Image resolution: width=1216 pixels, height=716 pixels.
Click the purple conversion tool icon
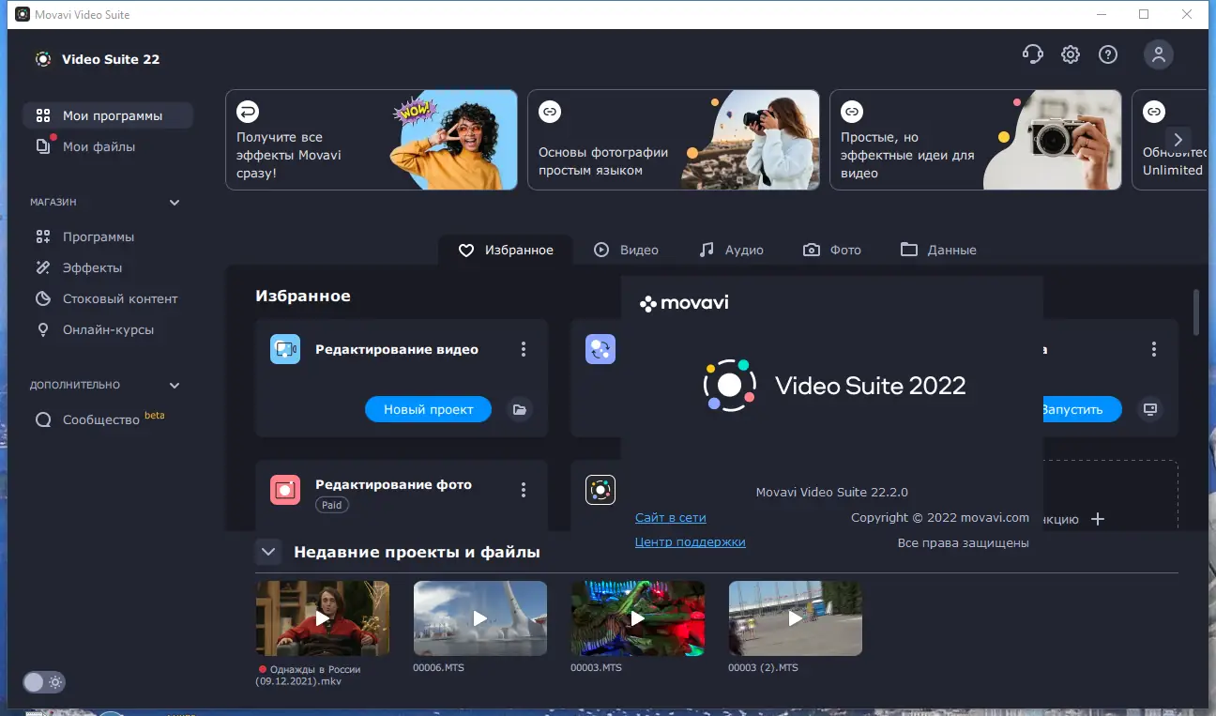(x=600, y=348)
